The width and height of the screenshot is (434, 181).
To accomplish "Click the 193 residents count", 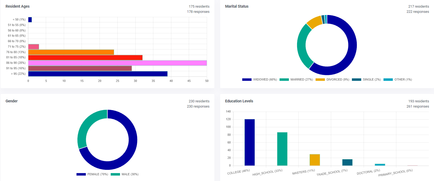I will (419, 101).
